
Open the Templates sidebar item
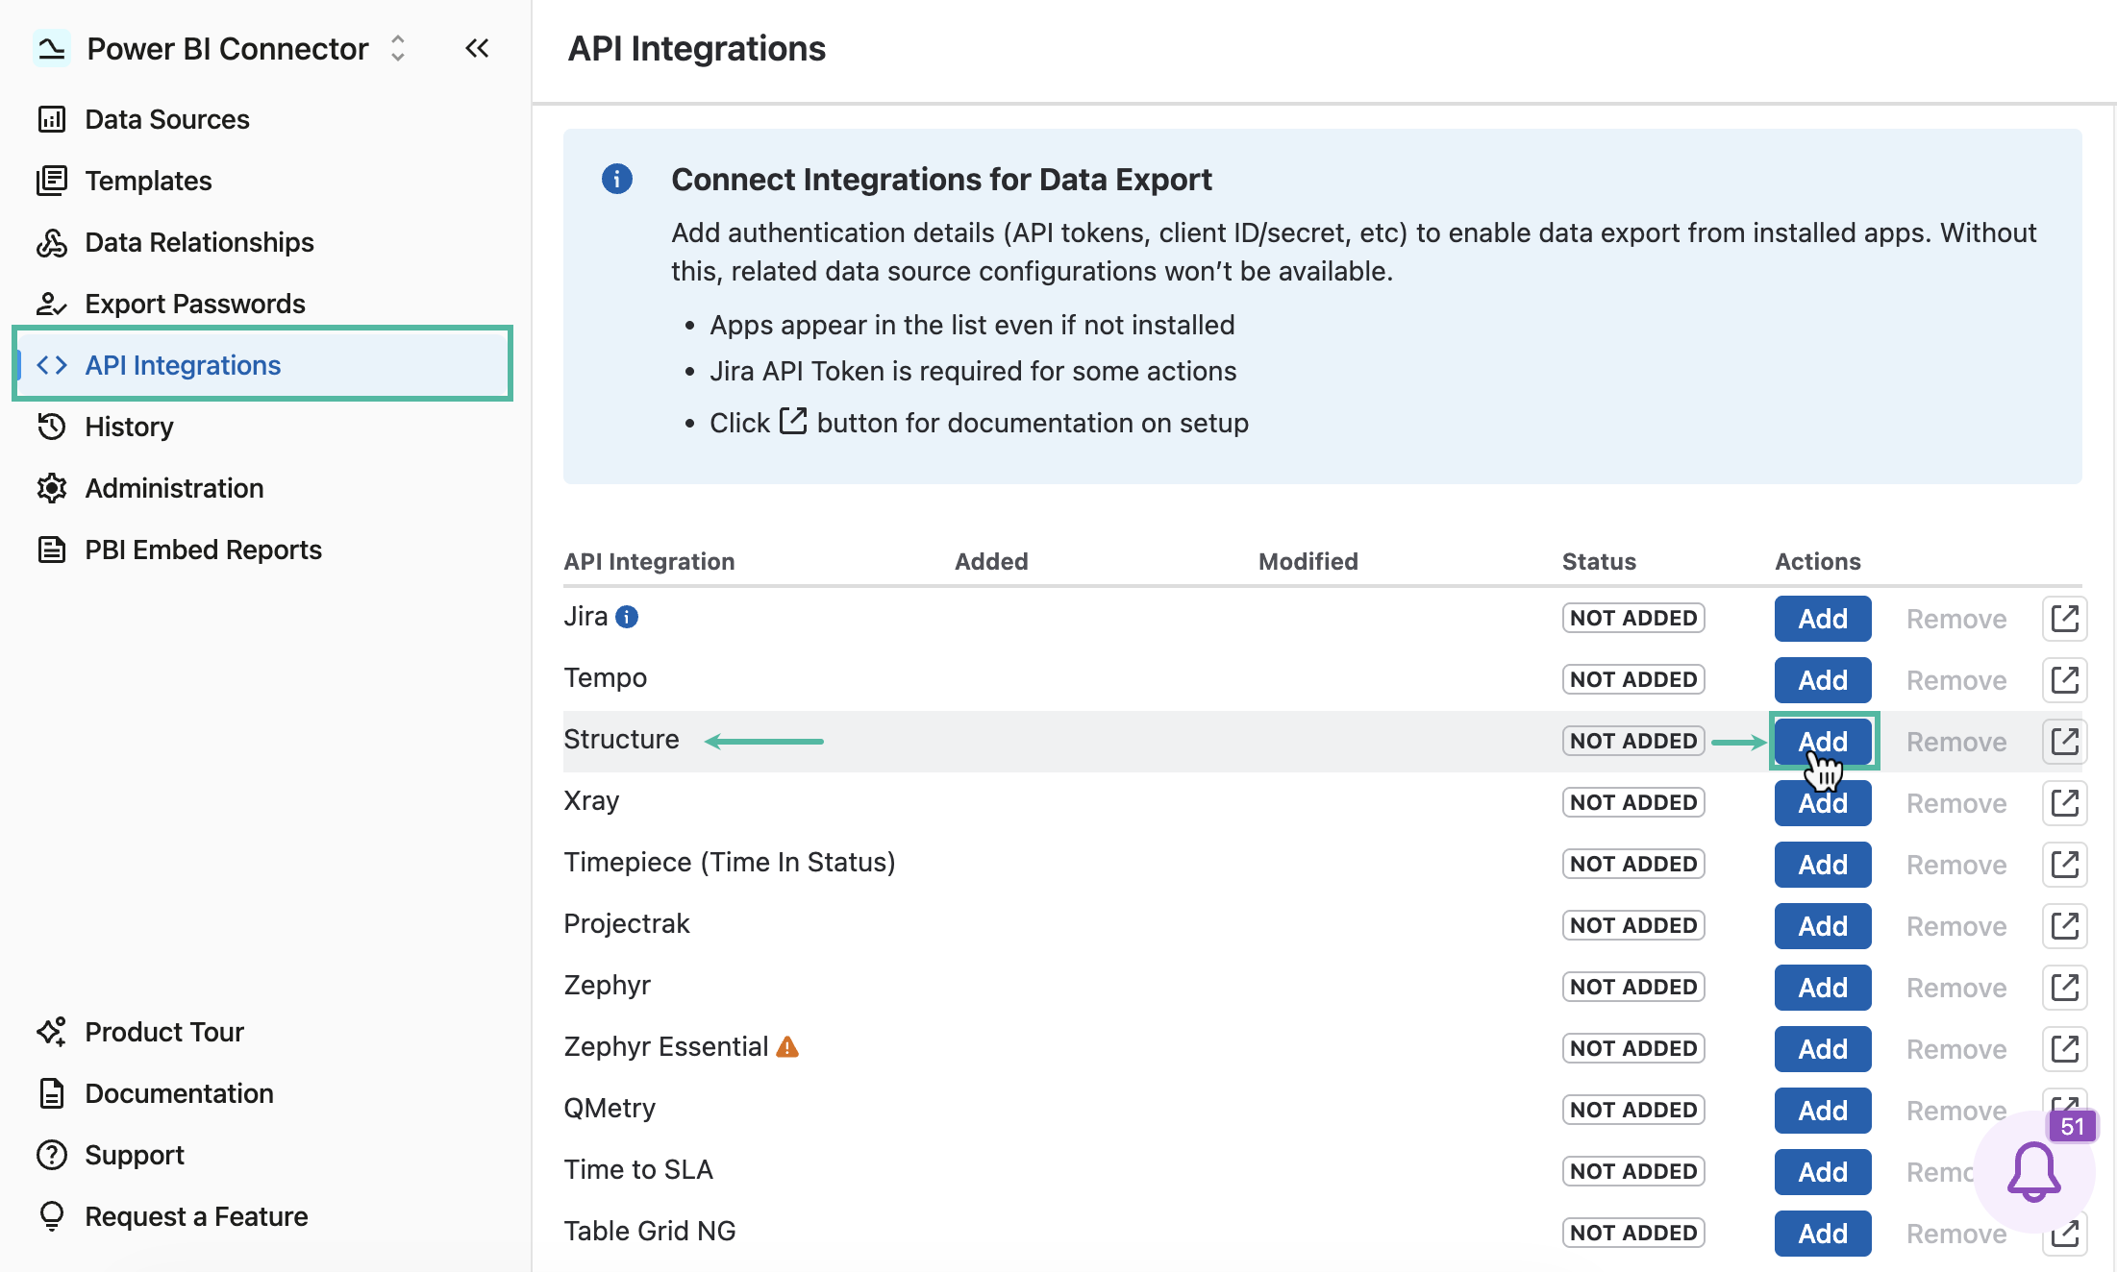148,181
